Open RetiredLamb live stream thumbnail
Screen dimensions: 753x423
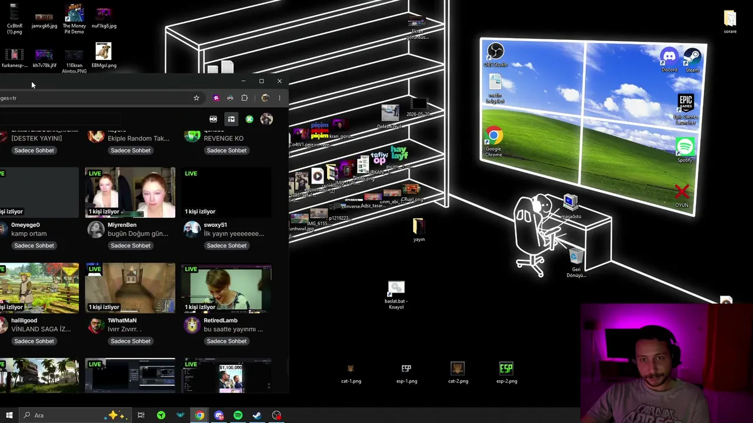tap(226, 288)
